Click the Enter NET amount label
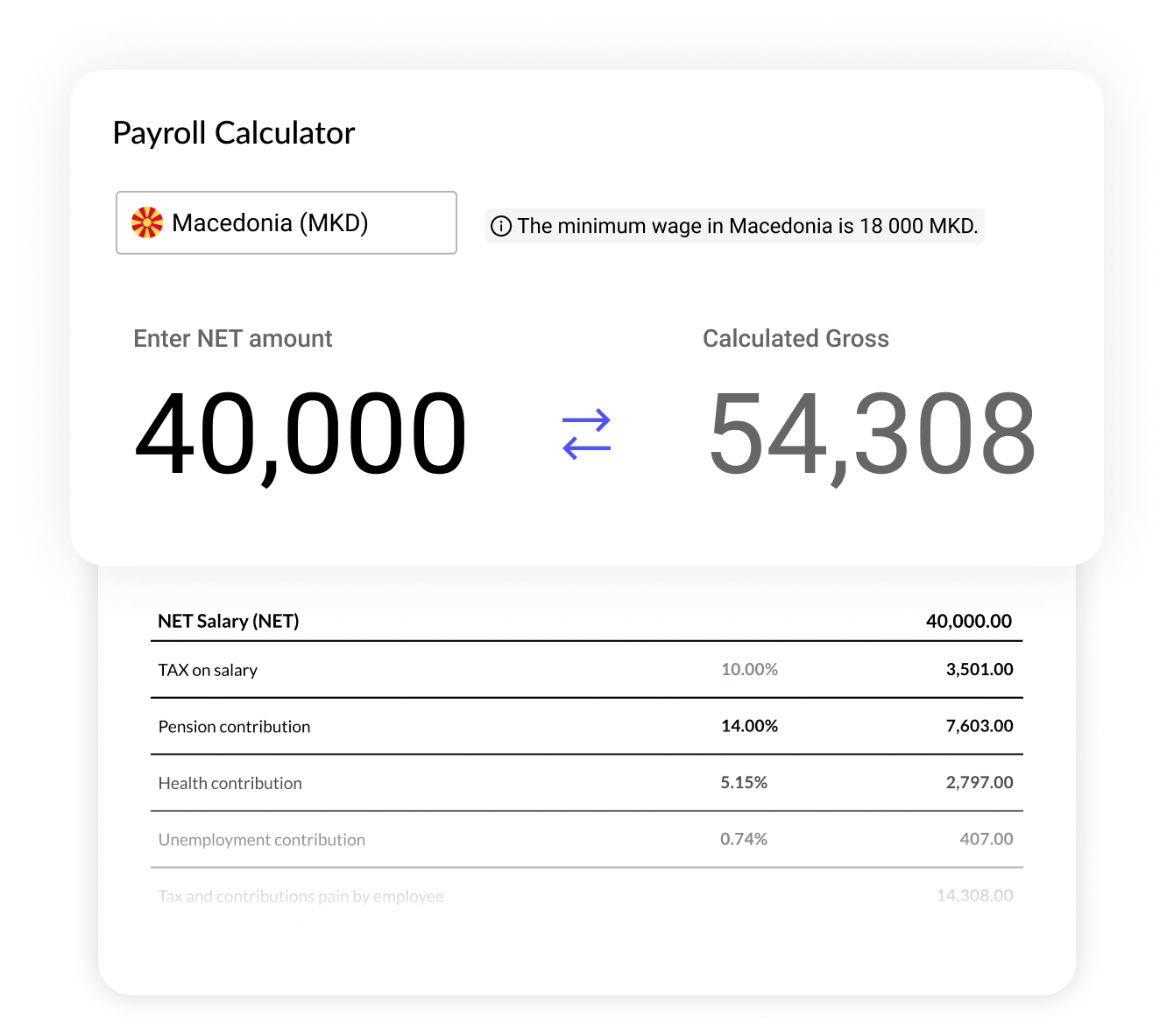Image resolution: width=1174 pixels, height=1029 pixels. tap(232, 339)
